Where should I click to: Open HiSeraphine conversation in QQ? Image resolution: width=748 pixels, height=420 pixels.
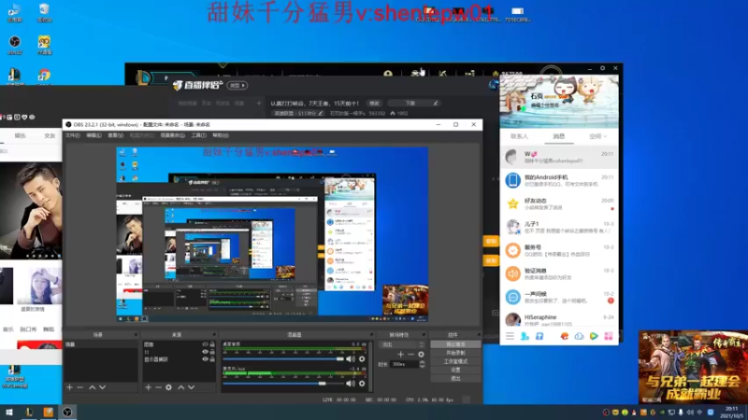point(559,320)
